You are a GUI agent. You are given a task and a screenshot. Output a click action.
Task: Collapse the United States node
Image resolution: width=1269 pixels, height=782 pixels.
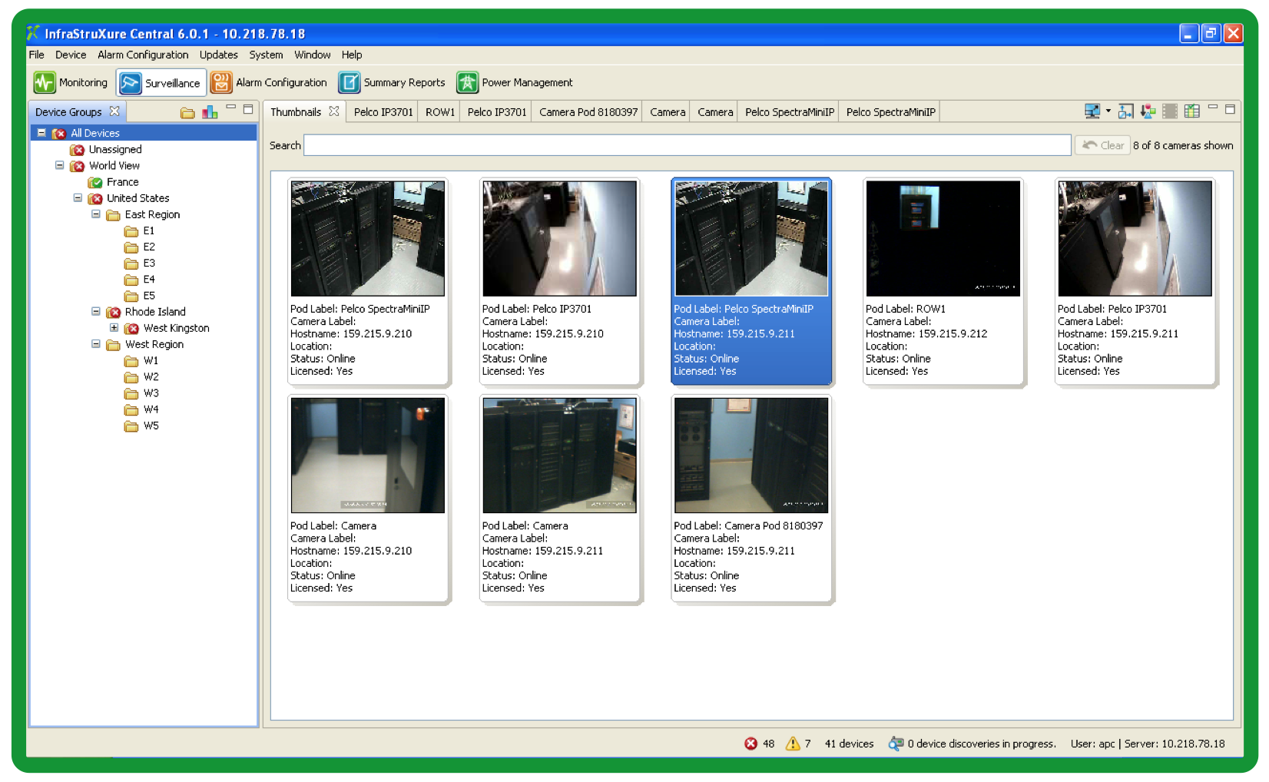[x=78, y=197]
